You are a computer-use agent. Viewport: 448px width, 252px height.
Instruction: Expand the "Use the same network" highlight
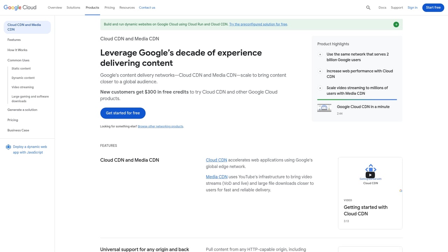tap(320, 54)
